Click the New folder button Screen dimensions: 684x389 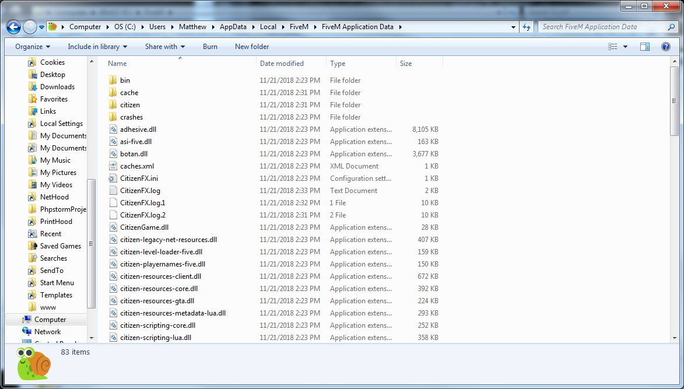[x=252, y=47]
